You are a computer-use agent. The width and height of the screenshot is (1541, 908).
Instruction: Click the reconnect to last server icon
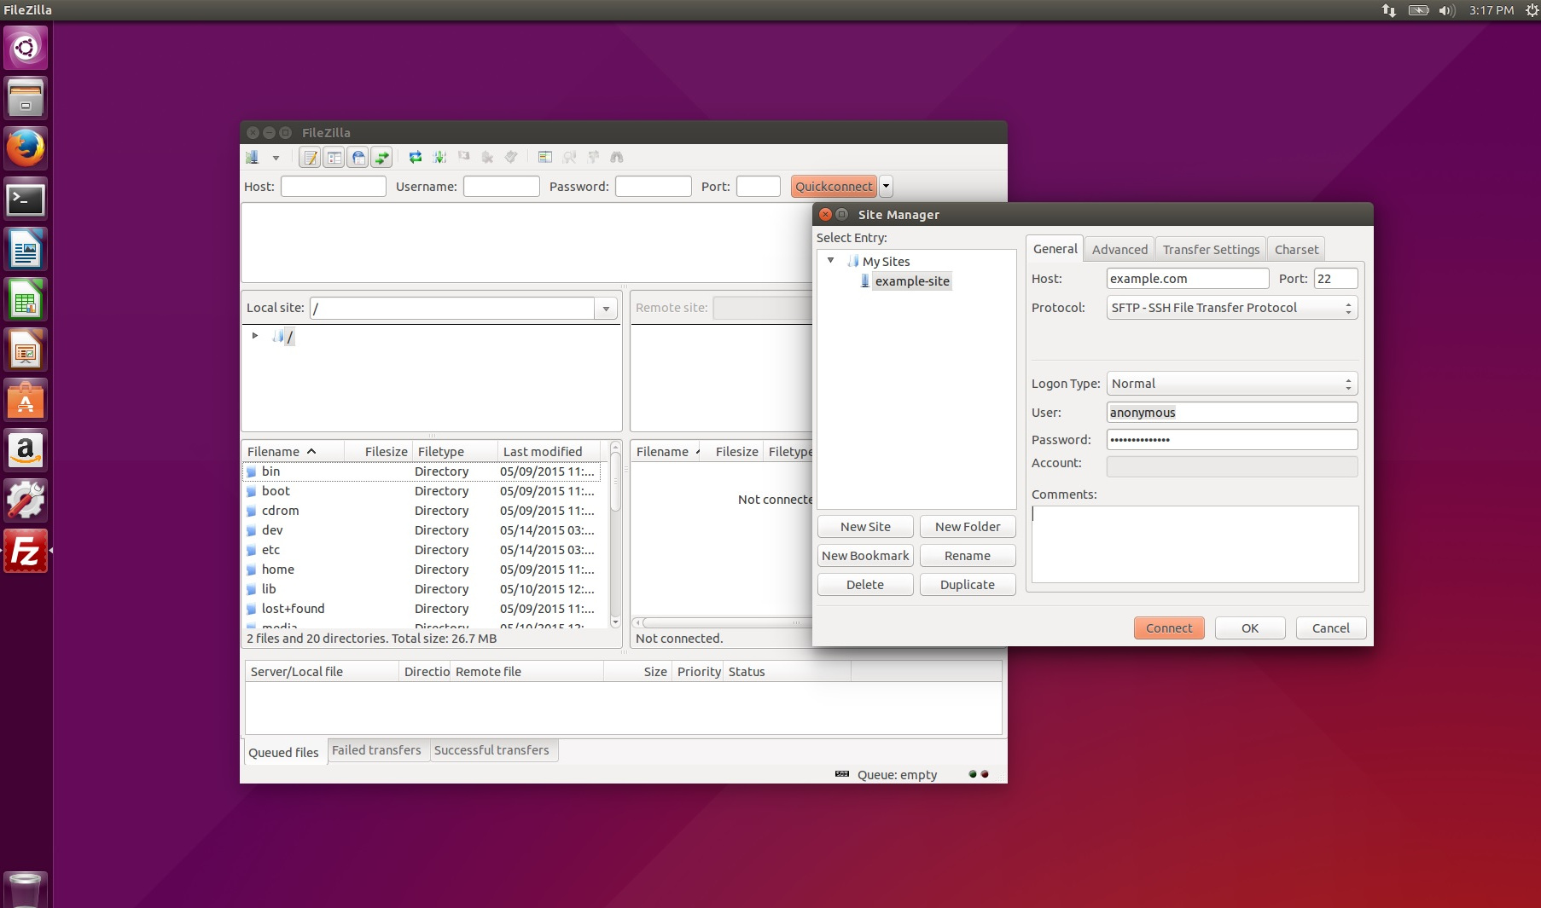511,157
